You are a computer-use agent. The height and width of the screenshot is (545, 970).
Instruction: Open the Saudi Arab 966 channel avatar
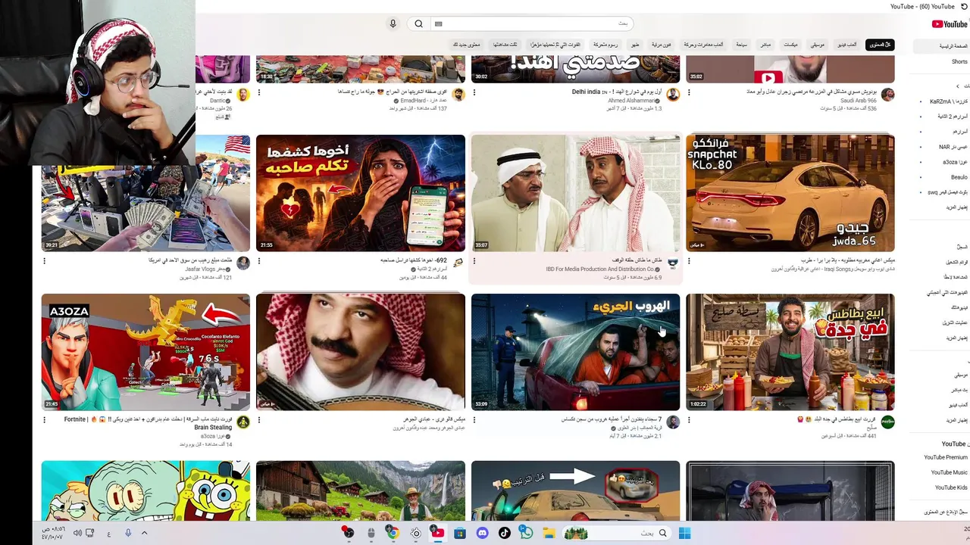point(887,95)
